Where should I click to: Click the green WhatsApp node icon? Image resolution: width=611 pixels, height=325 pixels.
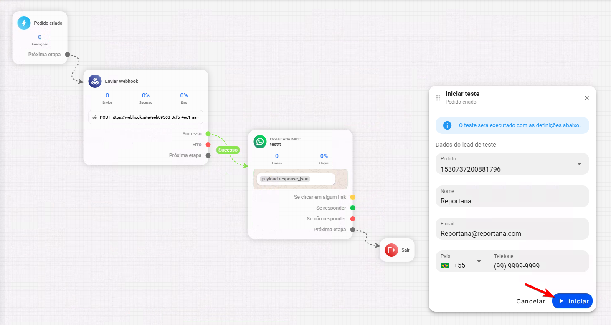[x=260, y=142]
